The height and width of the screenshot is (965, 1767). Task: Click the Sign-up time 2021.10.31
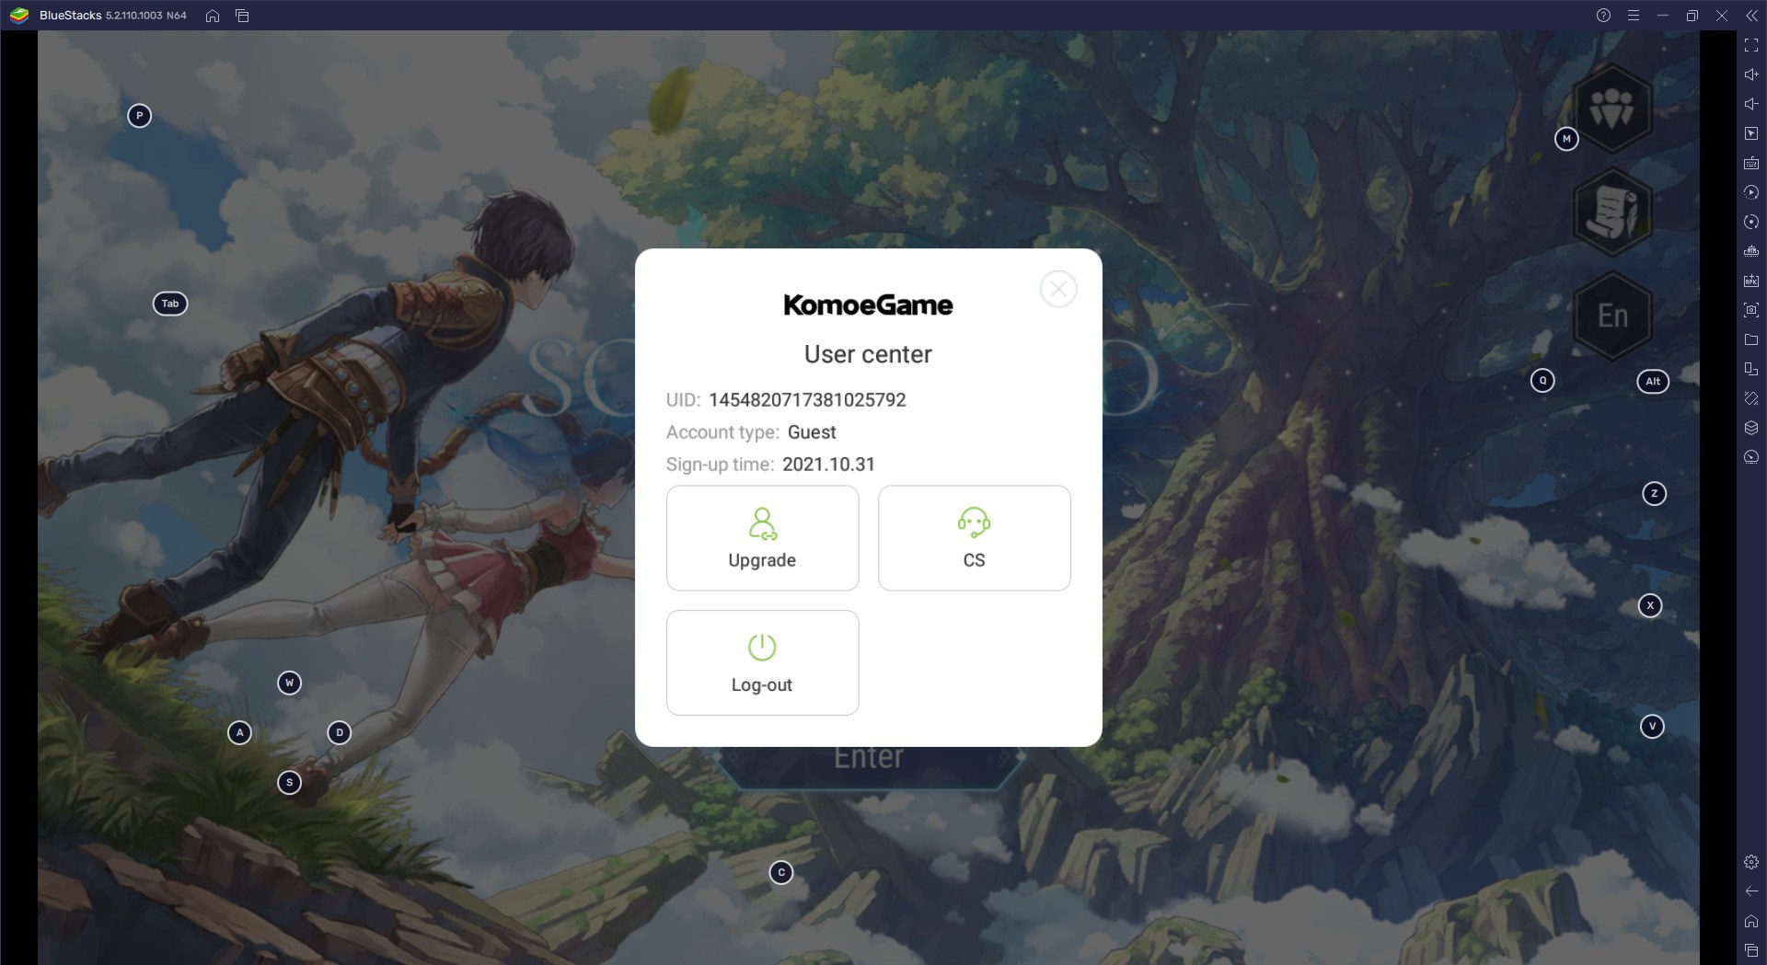click(828, 465)
